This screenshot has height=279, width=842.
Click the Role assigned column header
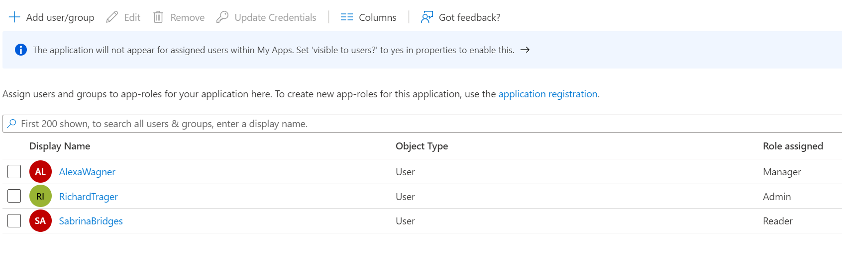(x=793, y=146)
